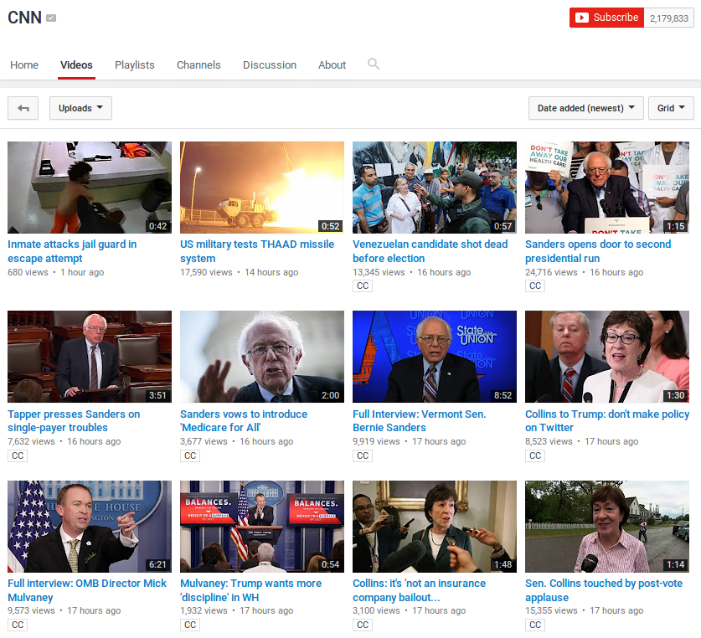This screenshot has height=638, width=701.
Task: Click CC badge under Full interview Mulvaney
Action: [x=18, y=625]
